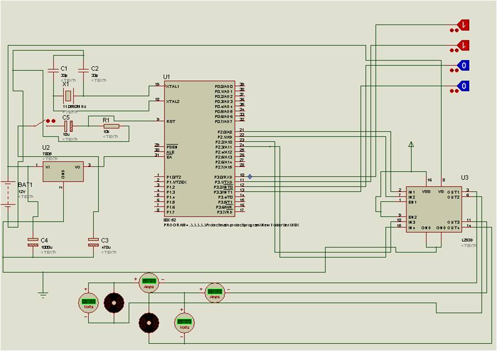
Task: Click the power terminal arrow above U3
Action: [x=411, y=145]
